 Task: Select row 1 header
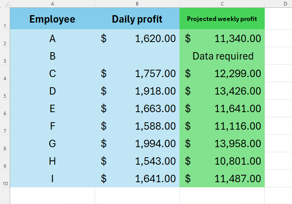click(x=5, y=26)
